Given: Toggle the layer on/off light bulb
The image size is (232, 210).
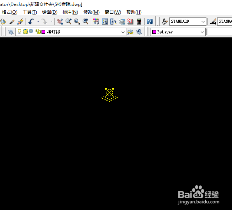Looking at the screenshot, I should (19, 32).
